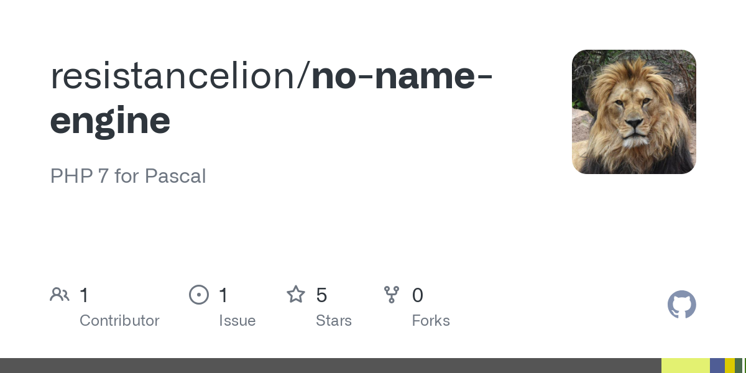746x373 pixels.
Task: Click the Forks label
Action: (x=431, y=321)
